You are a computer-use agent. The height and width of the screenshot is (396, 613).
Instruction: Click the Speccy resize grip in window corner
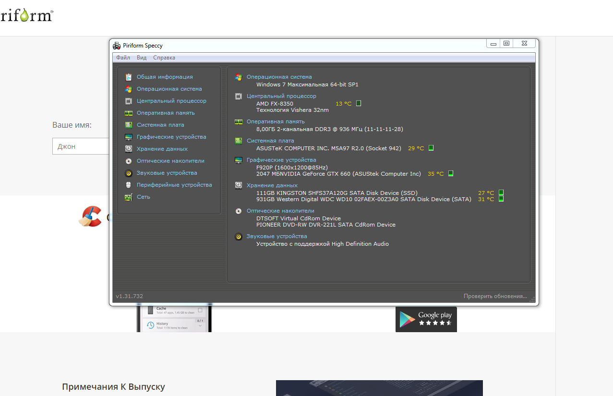532,300
